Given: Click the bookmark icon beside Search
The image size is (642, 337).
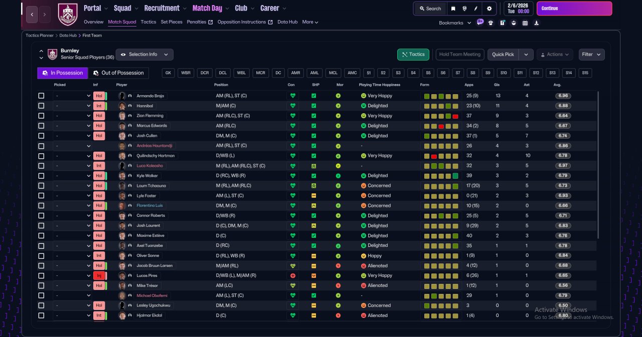Looking at the screenshot, I should tap(453, 9).
